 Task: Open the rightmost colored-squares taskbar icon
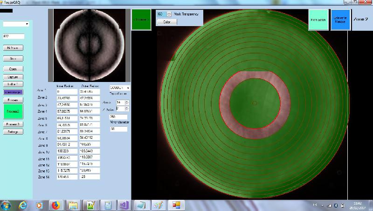pos(176,205)
